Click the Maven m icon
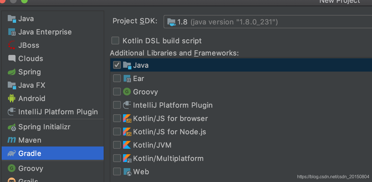The height and width of the screenshot is (182, 372). click(x=12, y=140)
